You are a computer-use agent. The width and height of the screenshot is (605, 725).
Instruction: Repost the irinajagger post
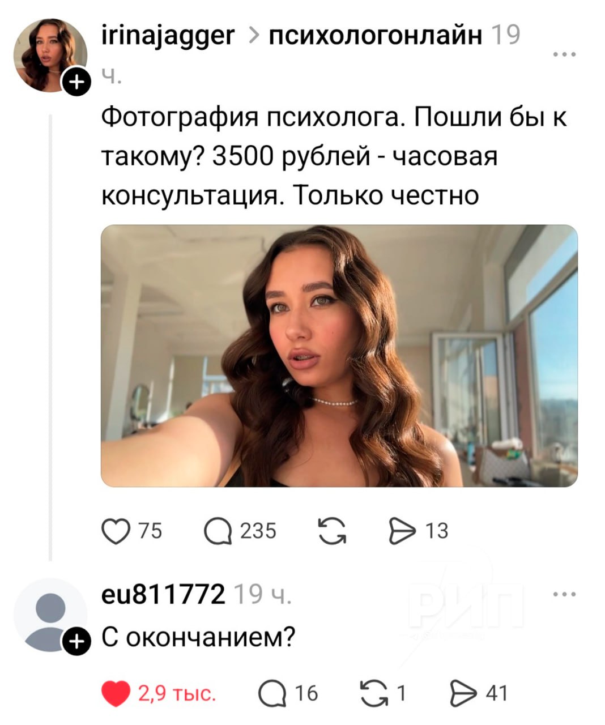tap(332, 531)
